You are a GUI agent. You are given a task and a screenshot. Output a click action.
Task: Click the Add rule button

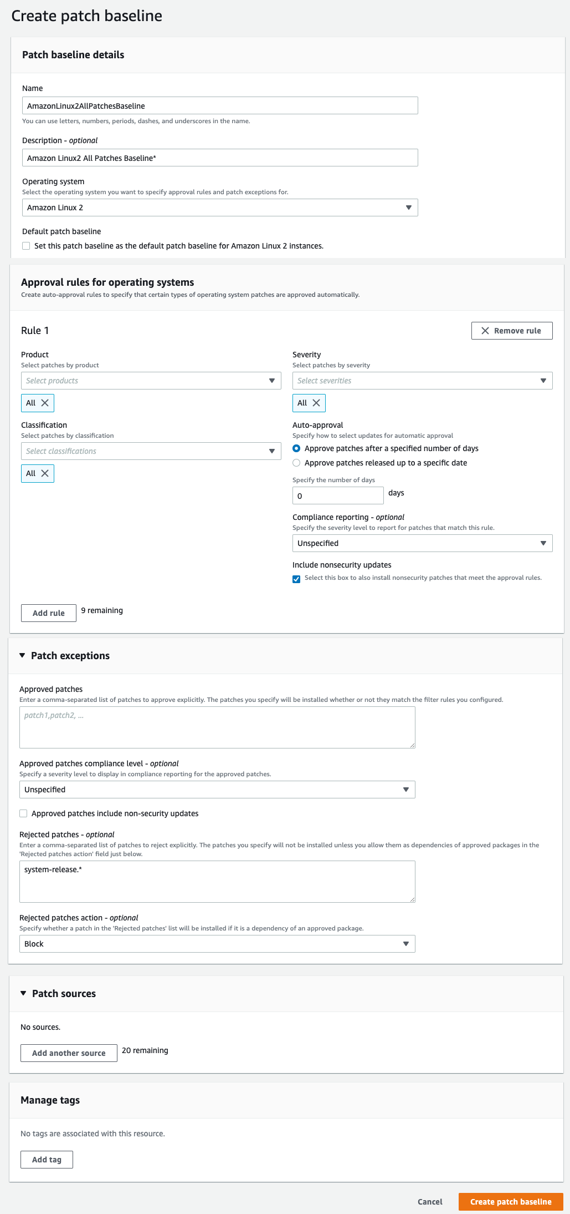pyautogui.click(x=49, y=613)
